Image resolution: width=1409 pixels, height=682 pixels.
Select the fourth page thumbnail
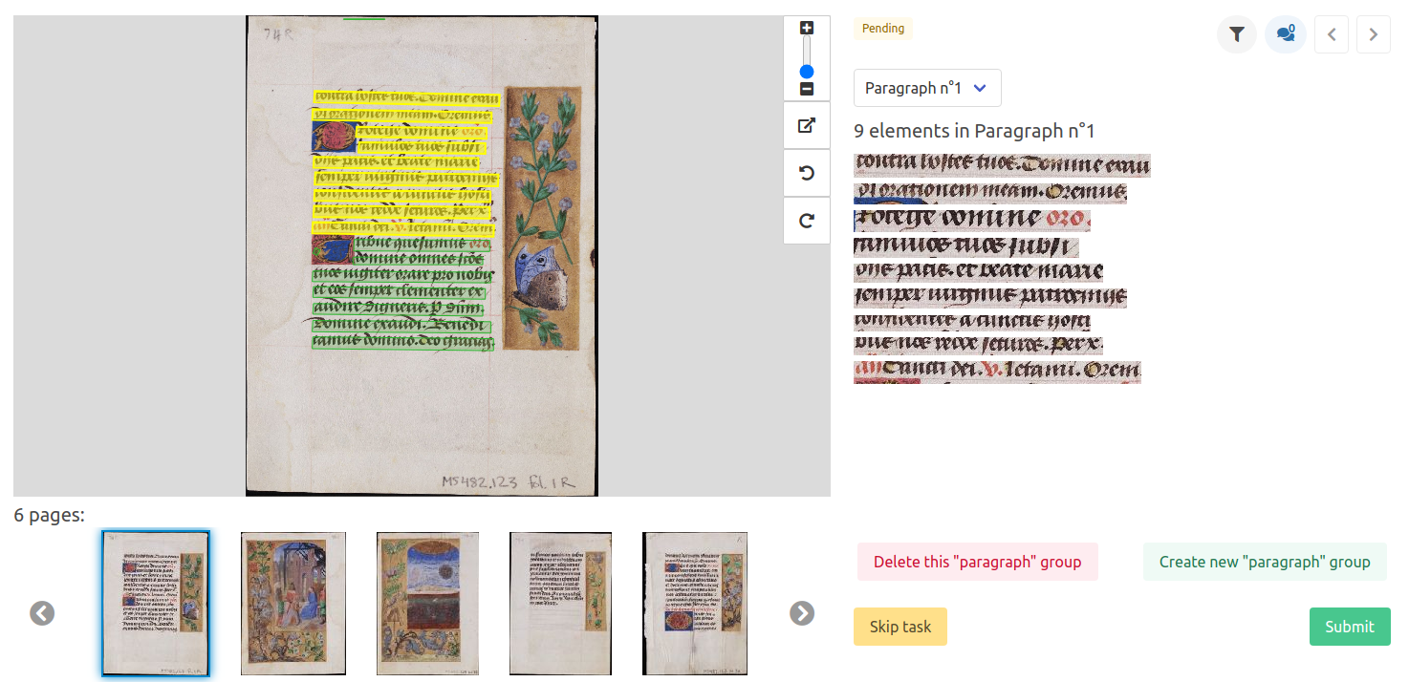560,604
